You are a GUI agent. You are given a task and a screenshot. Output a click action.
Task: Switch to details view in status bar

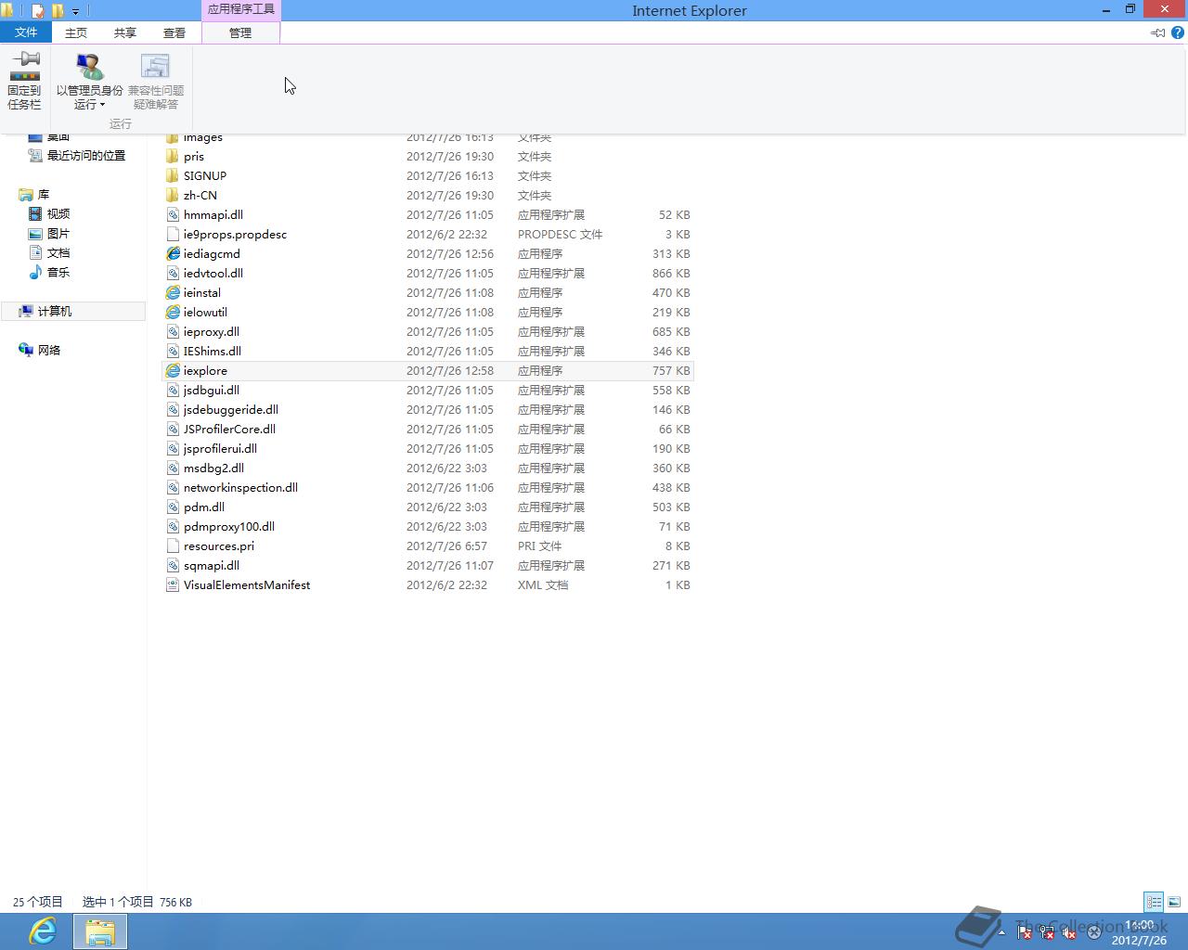(x=1154, y=902)
